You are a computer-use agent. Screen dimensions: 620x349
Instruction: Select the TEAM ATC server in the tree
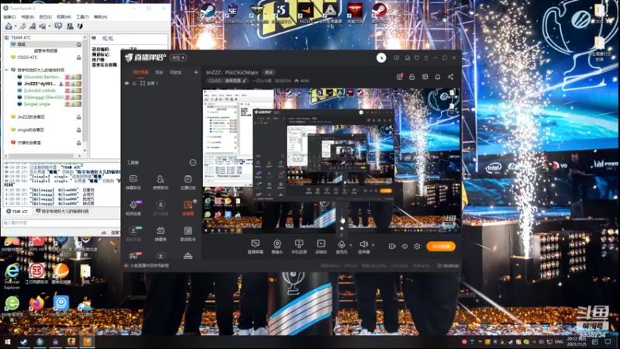click(x=21, y=37)
